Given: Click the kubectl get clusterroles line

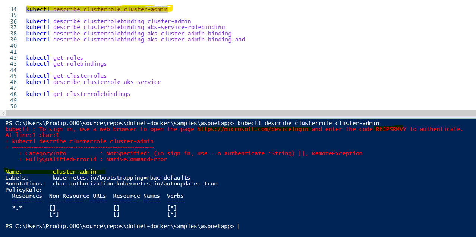Looking at the screenshot, I should point(66,76).
